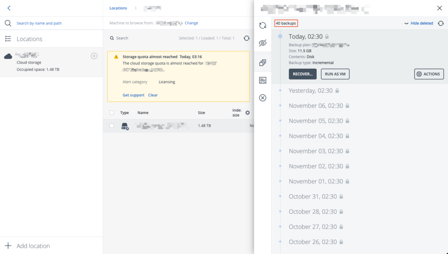Tick the checkbox for the 1.48 TB machine row
The width and height of the screenshot is (448, 254).
(x=112, y=126)
